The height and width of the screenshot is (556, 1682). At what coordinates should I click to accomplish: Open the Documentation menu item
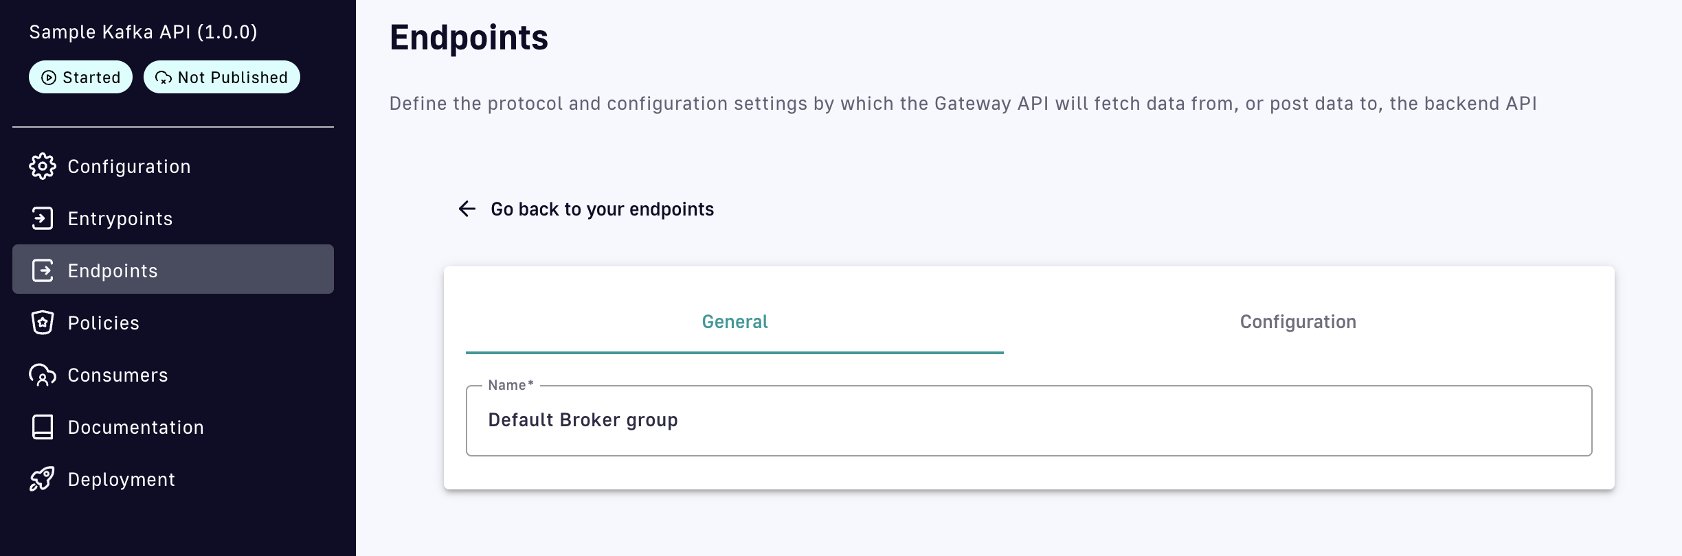click(136, 427)
